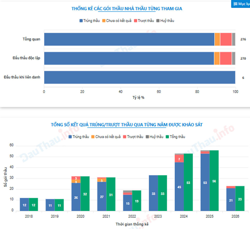Viewport: 250px width, 229px height.
Task: Click the 2018 green bar labeled 12
Action: pos(33,204)
